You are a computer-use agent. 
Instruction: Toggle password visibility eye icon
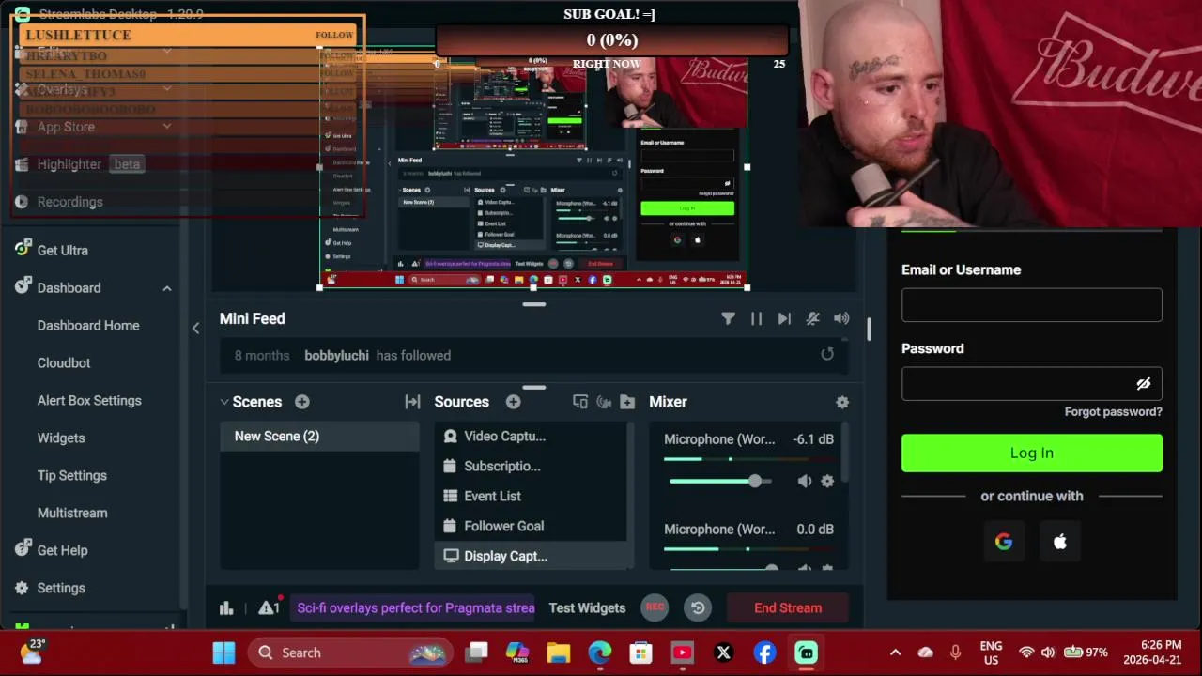tap(1143, 384)
